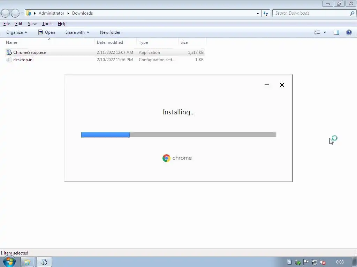Close the Chrome installer dialog

tap(282, 85)
